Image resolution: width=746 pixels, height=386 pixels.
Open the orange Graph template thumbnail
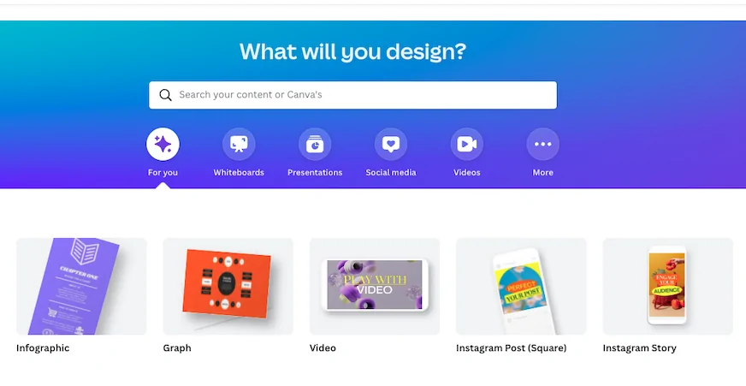coord(228,286)
